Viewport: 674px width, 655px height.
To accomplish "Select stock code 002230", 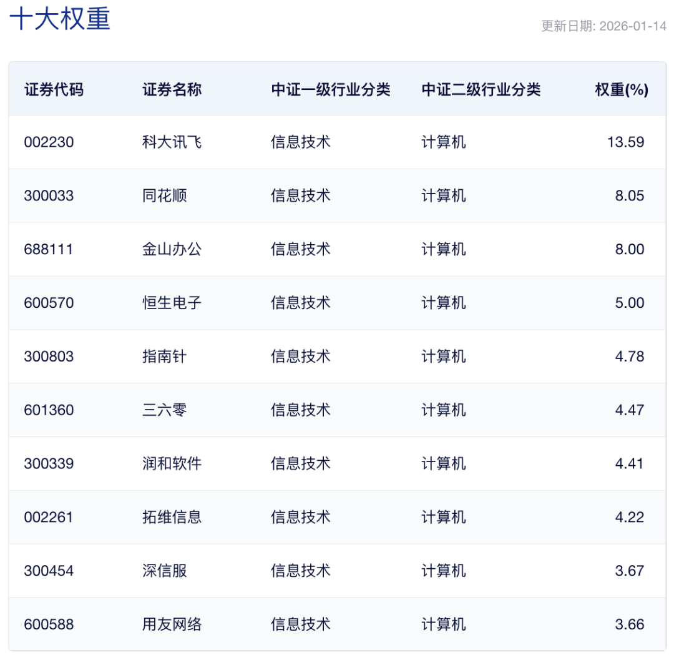I will 49,142.
